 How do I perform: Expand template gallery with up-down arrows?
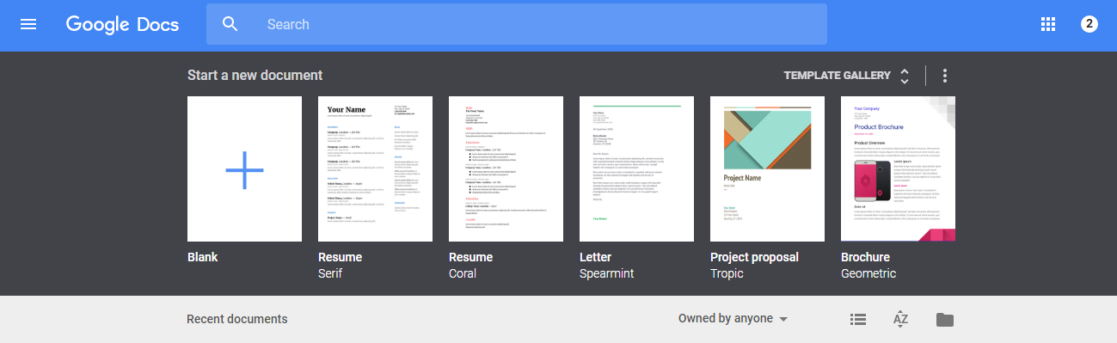(x=905, y=76)
